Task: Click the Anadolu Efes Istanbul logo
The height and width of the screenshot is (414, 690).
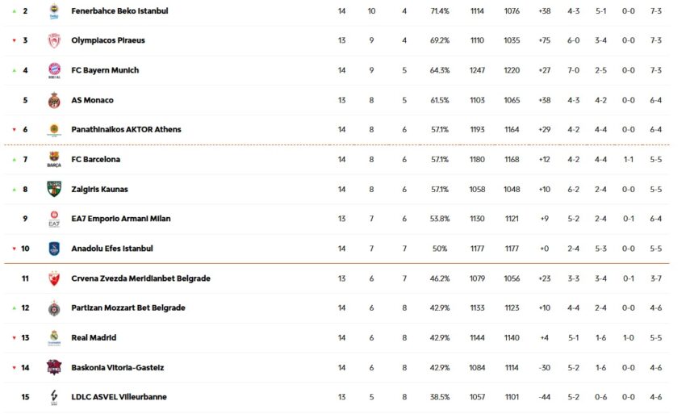Action: click(54, 249)
